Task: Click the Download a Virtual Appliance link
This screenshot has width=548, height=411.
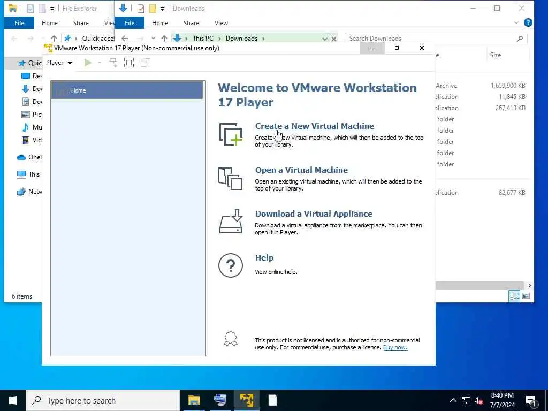Action: click(x=314, y=214)
